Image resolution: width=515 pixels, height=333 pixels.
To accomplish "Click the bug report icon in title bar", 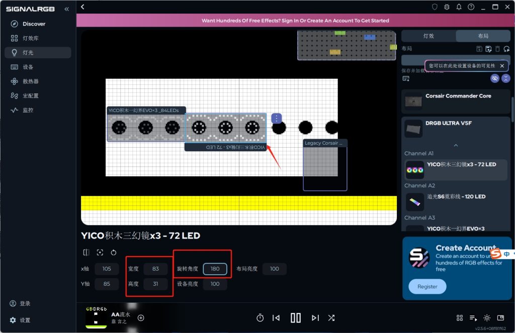I will 447,7.
